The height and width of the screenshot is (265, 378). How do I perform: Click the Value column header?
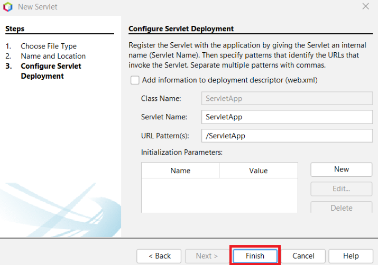(258, 171)
